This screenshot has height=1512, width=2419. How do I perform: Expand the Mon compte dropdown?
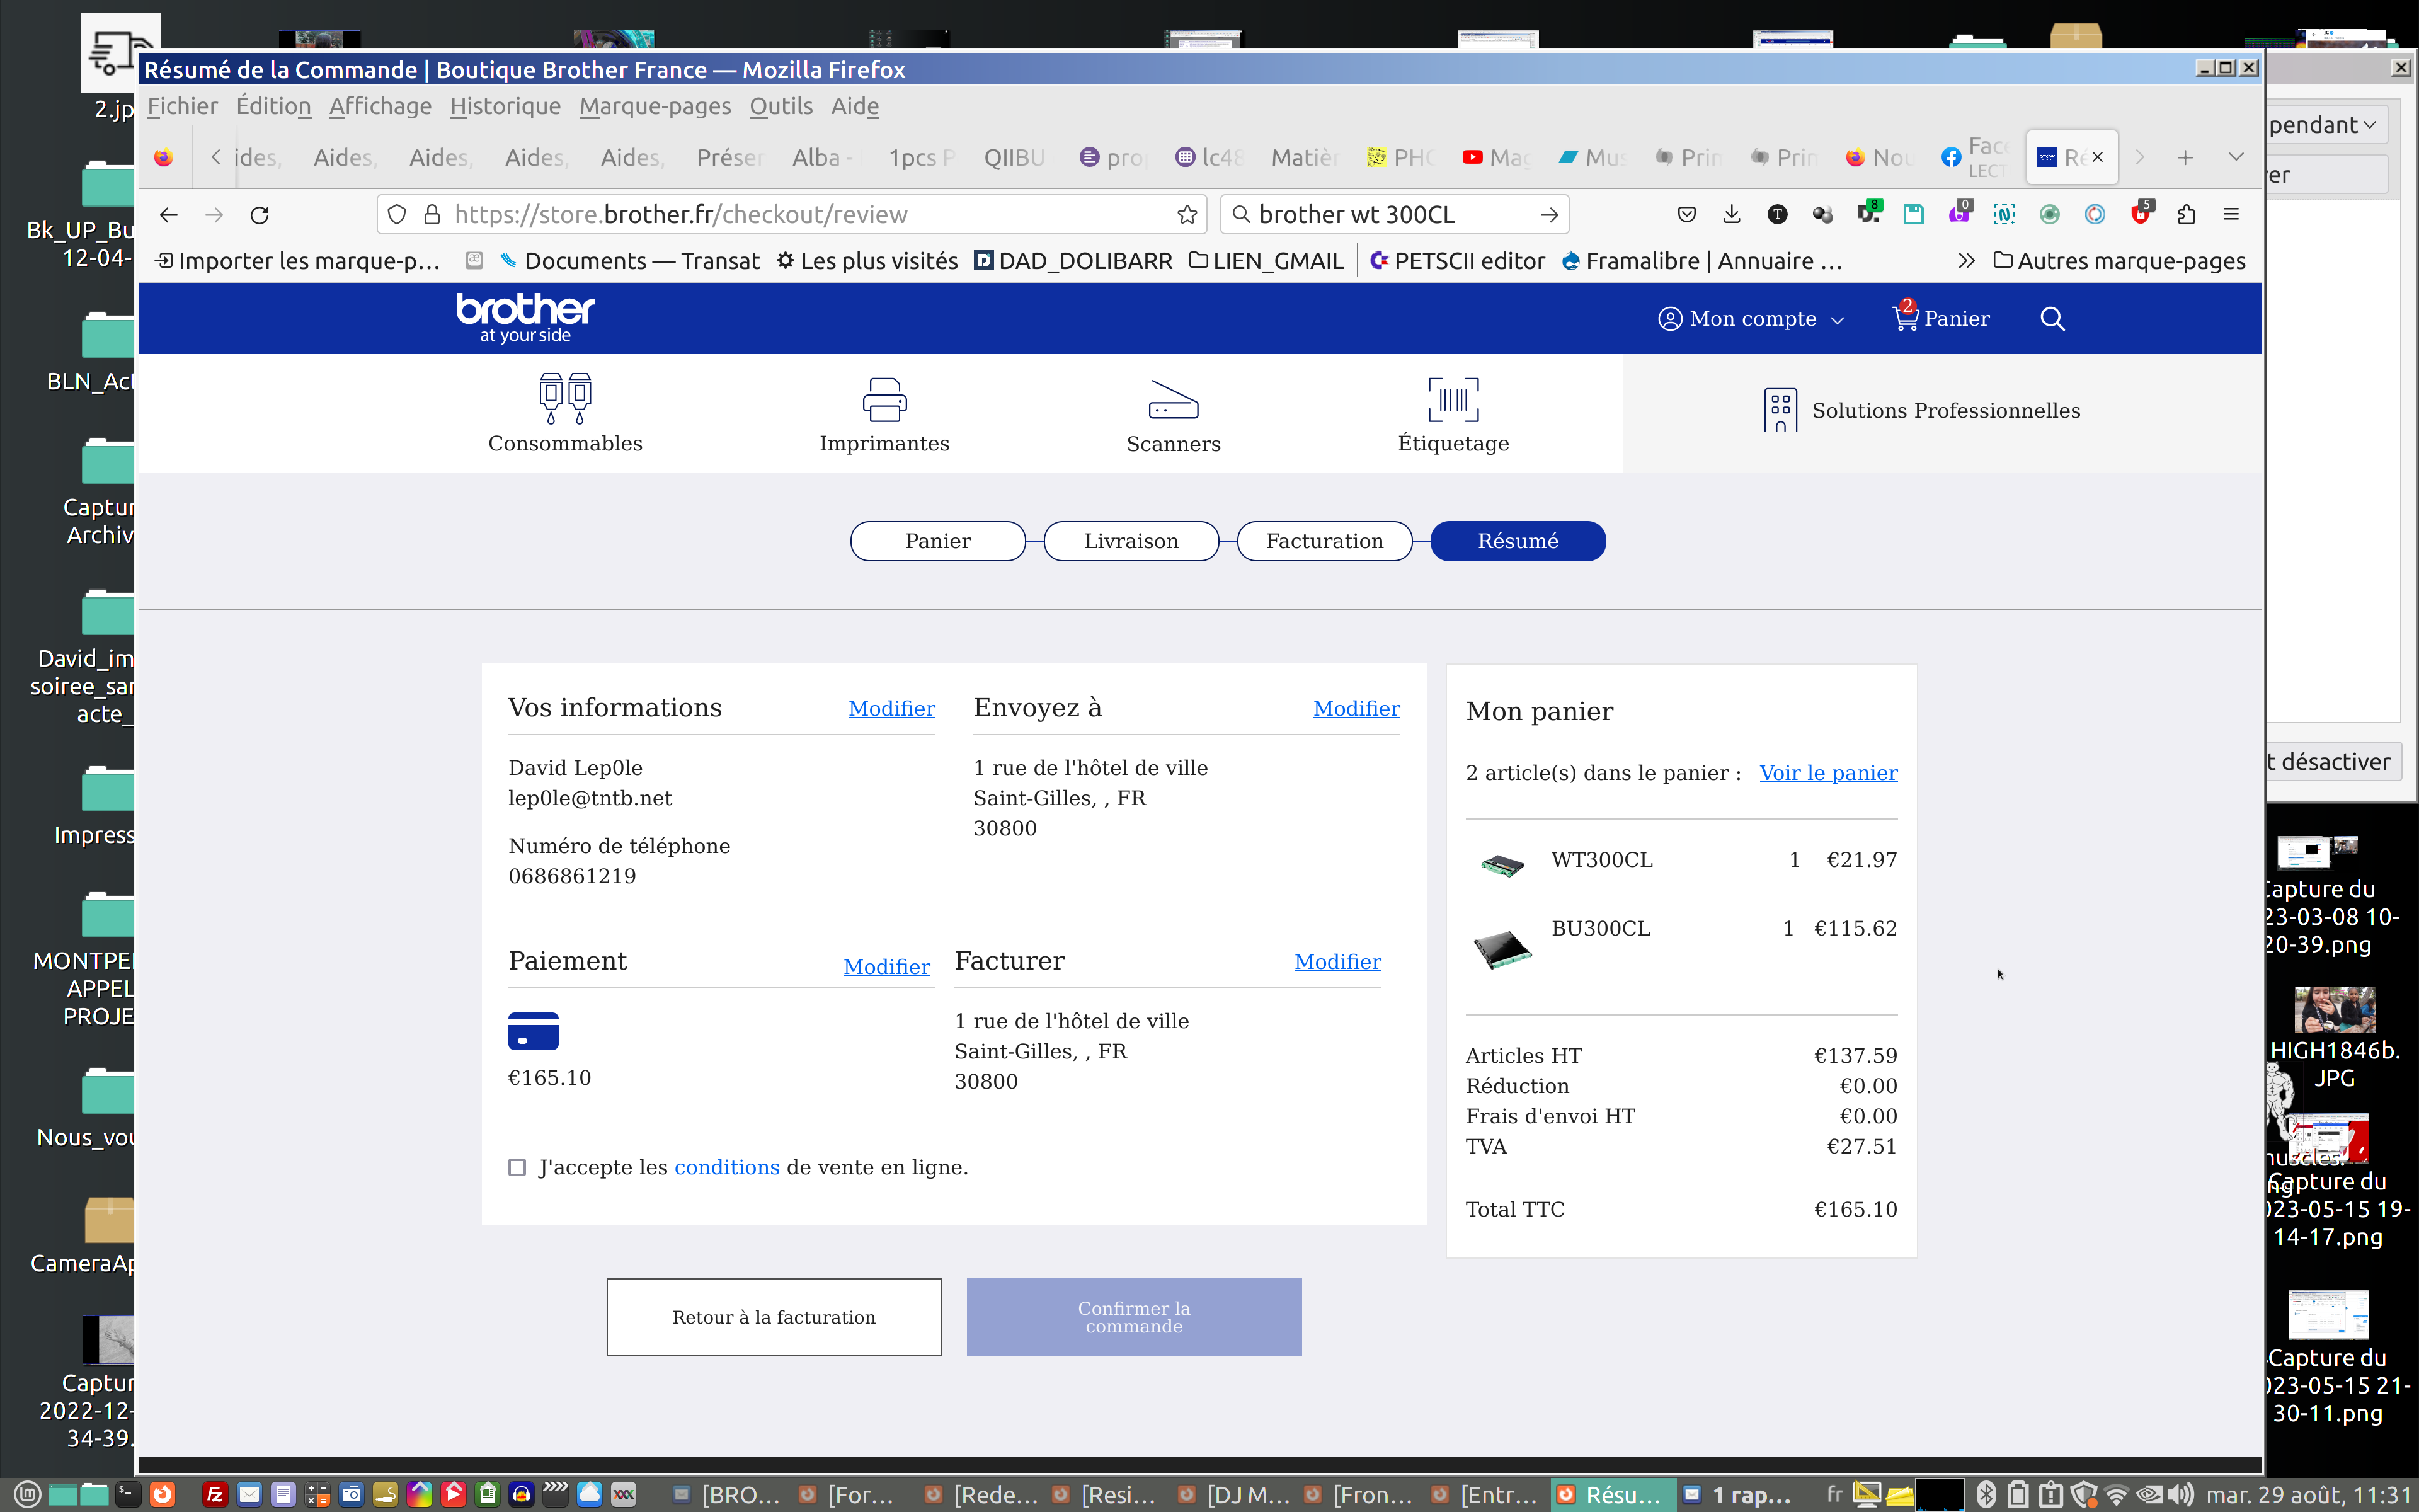pyautogui.click(x=1751, y=318)
